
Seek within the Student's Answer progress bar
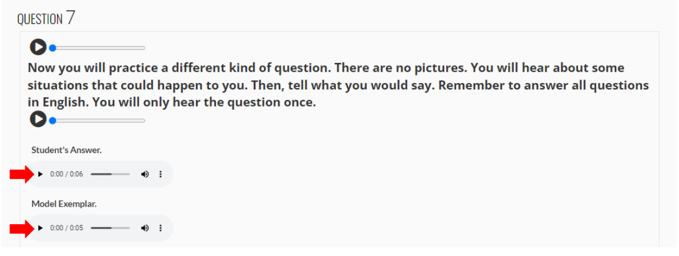pyautogui.click(x=110, y=174)
